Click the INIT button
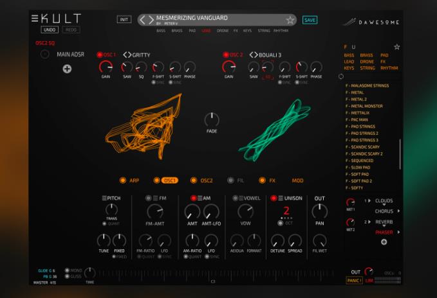The width and height of the screenshot is (437, 298). (x=124, y=19)
